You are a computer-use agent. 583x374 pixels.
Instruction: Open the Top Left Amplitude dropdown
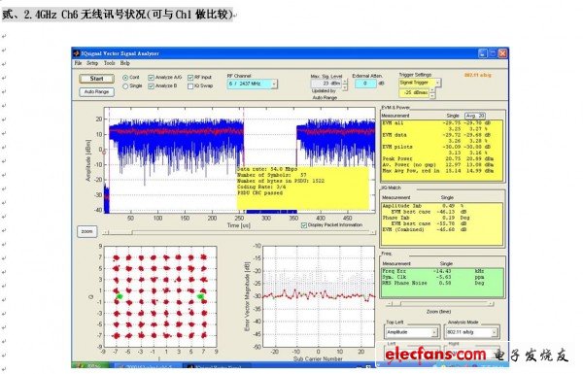tap(411, 332)
